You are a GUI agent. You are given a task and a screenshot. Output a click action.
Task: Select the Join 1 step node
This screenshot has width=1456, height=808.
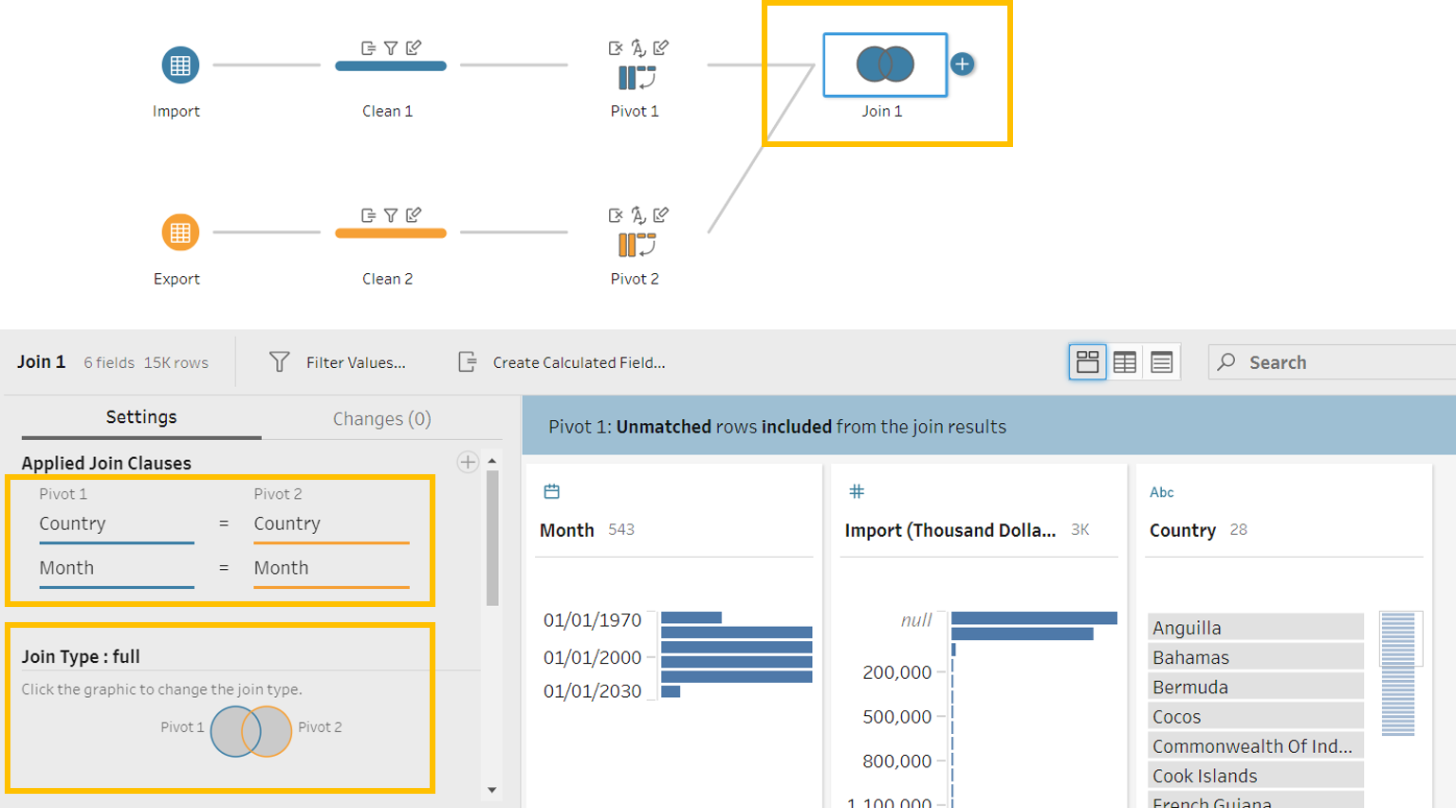coord(884,65)
